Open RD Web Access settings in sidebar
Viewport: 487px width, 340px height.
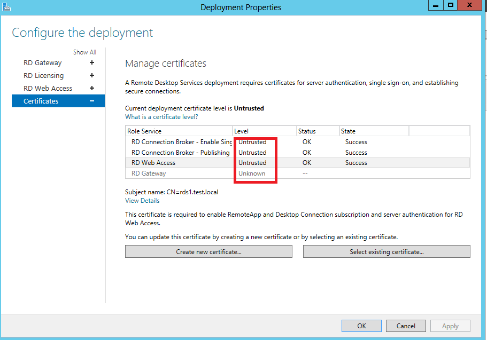[48, 88]
